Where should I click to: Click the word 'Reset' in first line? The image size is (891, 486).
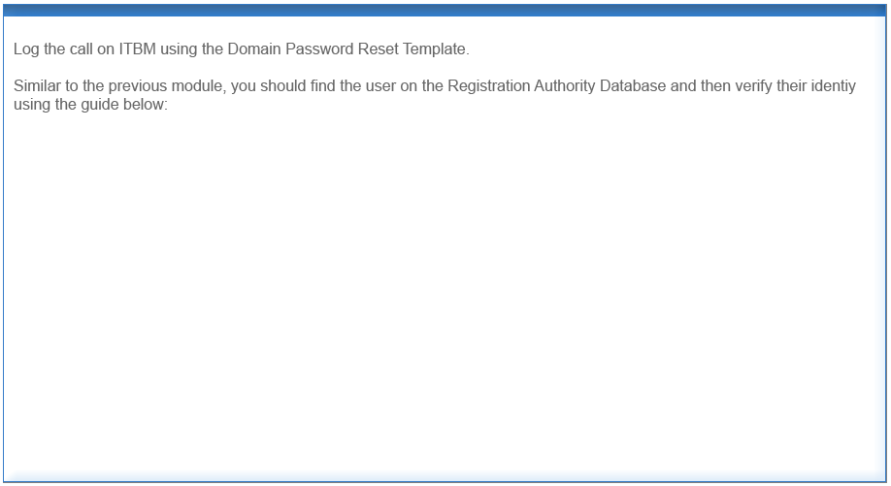[378, 49]
